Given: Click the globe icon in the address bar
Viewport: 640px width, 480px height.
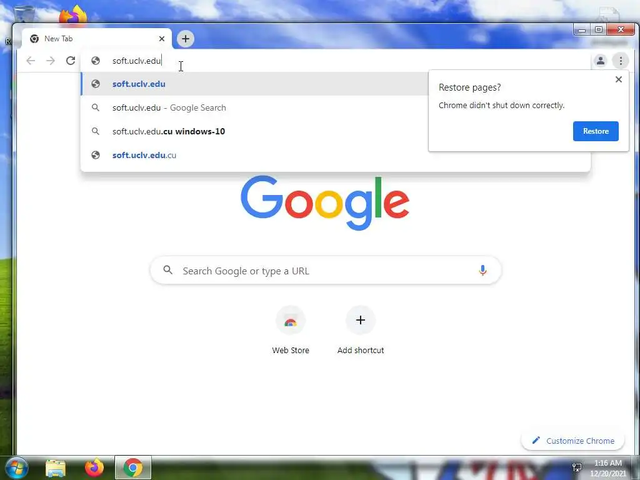Looking at the screenshot, I should pos(96,61).
